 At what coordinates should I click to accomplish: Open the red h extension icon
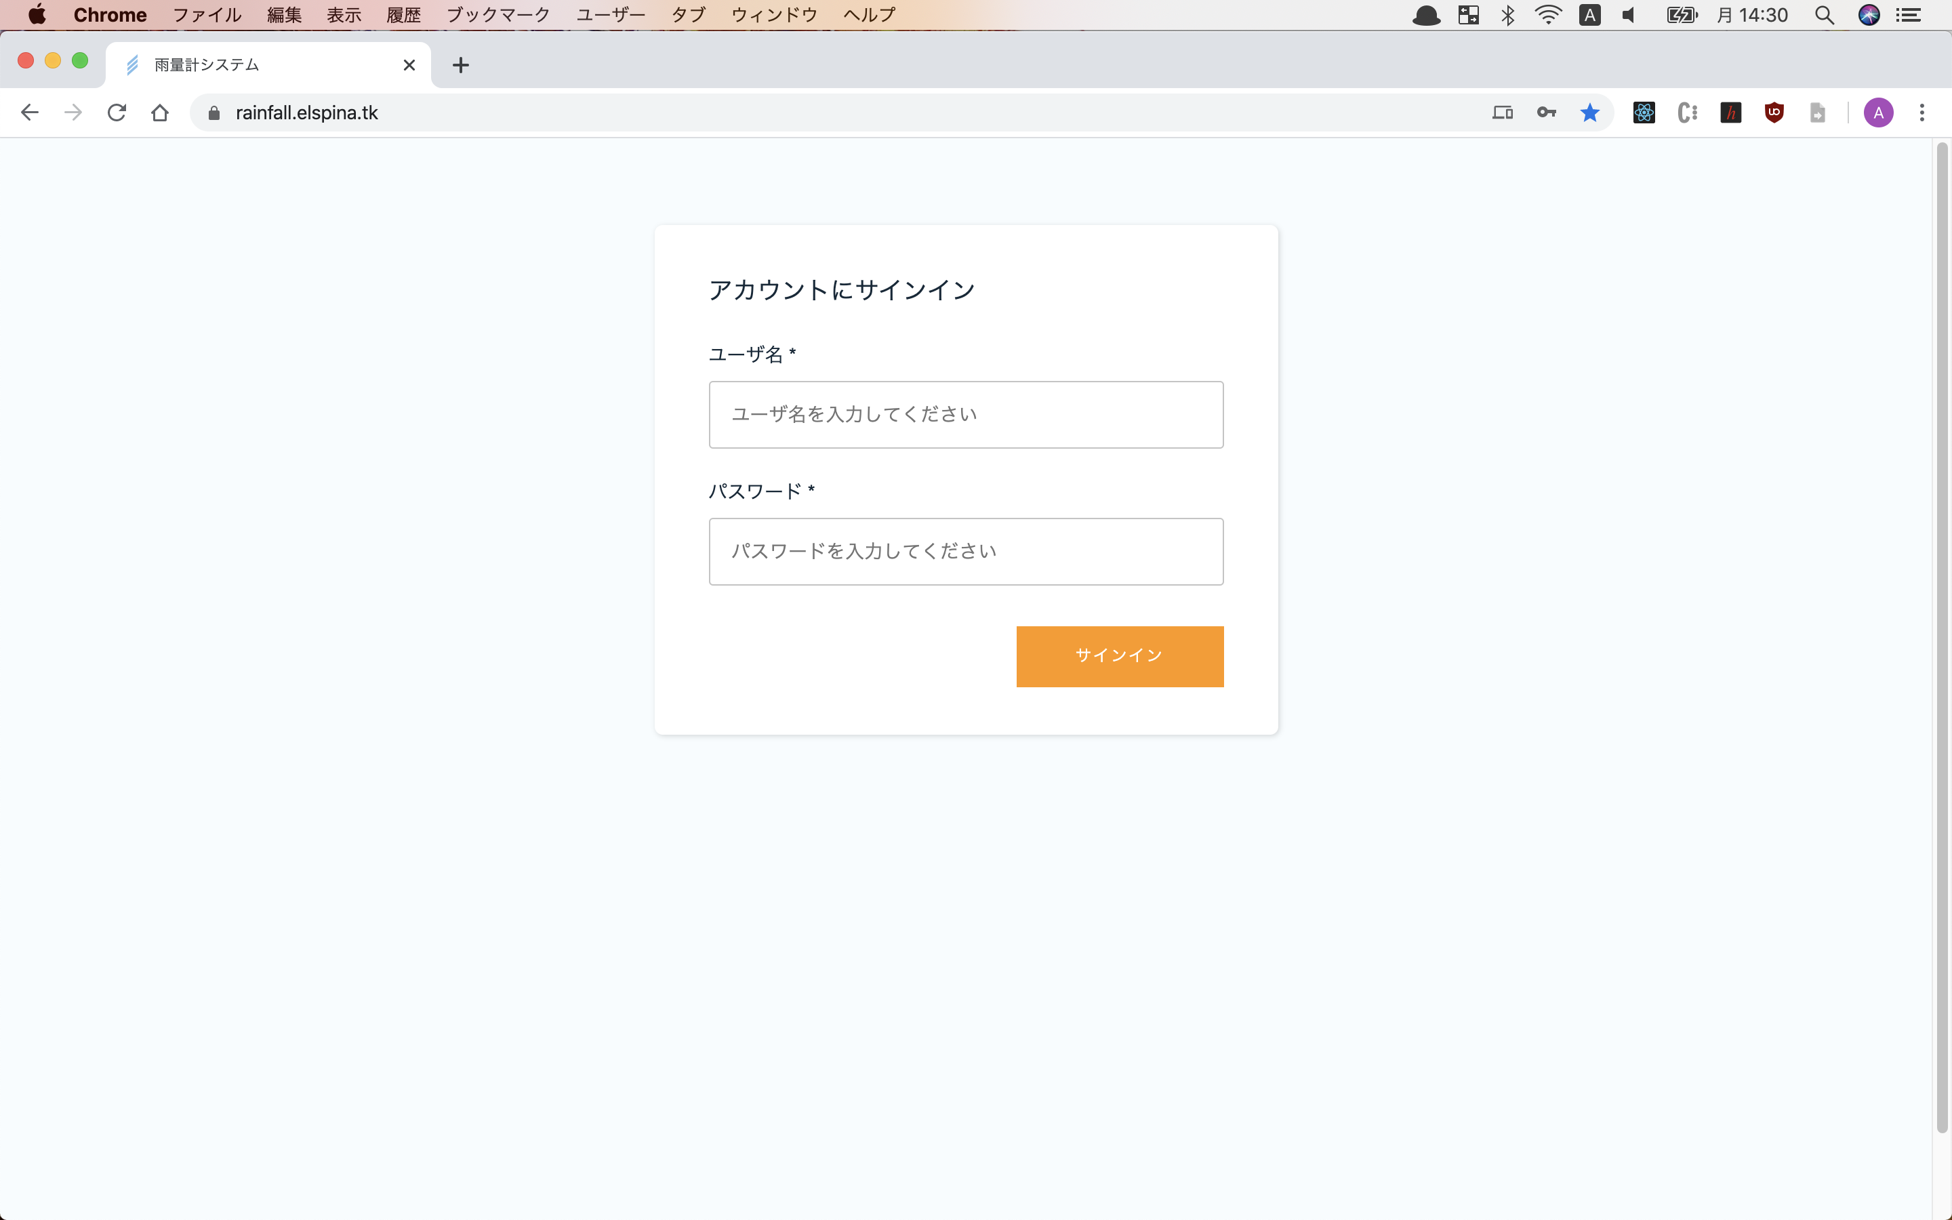(1730, 112)
